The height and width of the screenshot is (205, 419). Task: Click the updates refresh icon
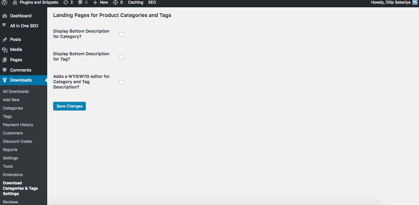66,2
